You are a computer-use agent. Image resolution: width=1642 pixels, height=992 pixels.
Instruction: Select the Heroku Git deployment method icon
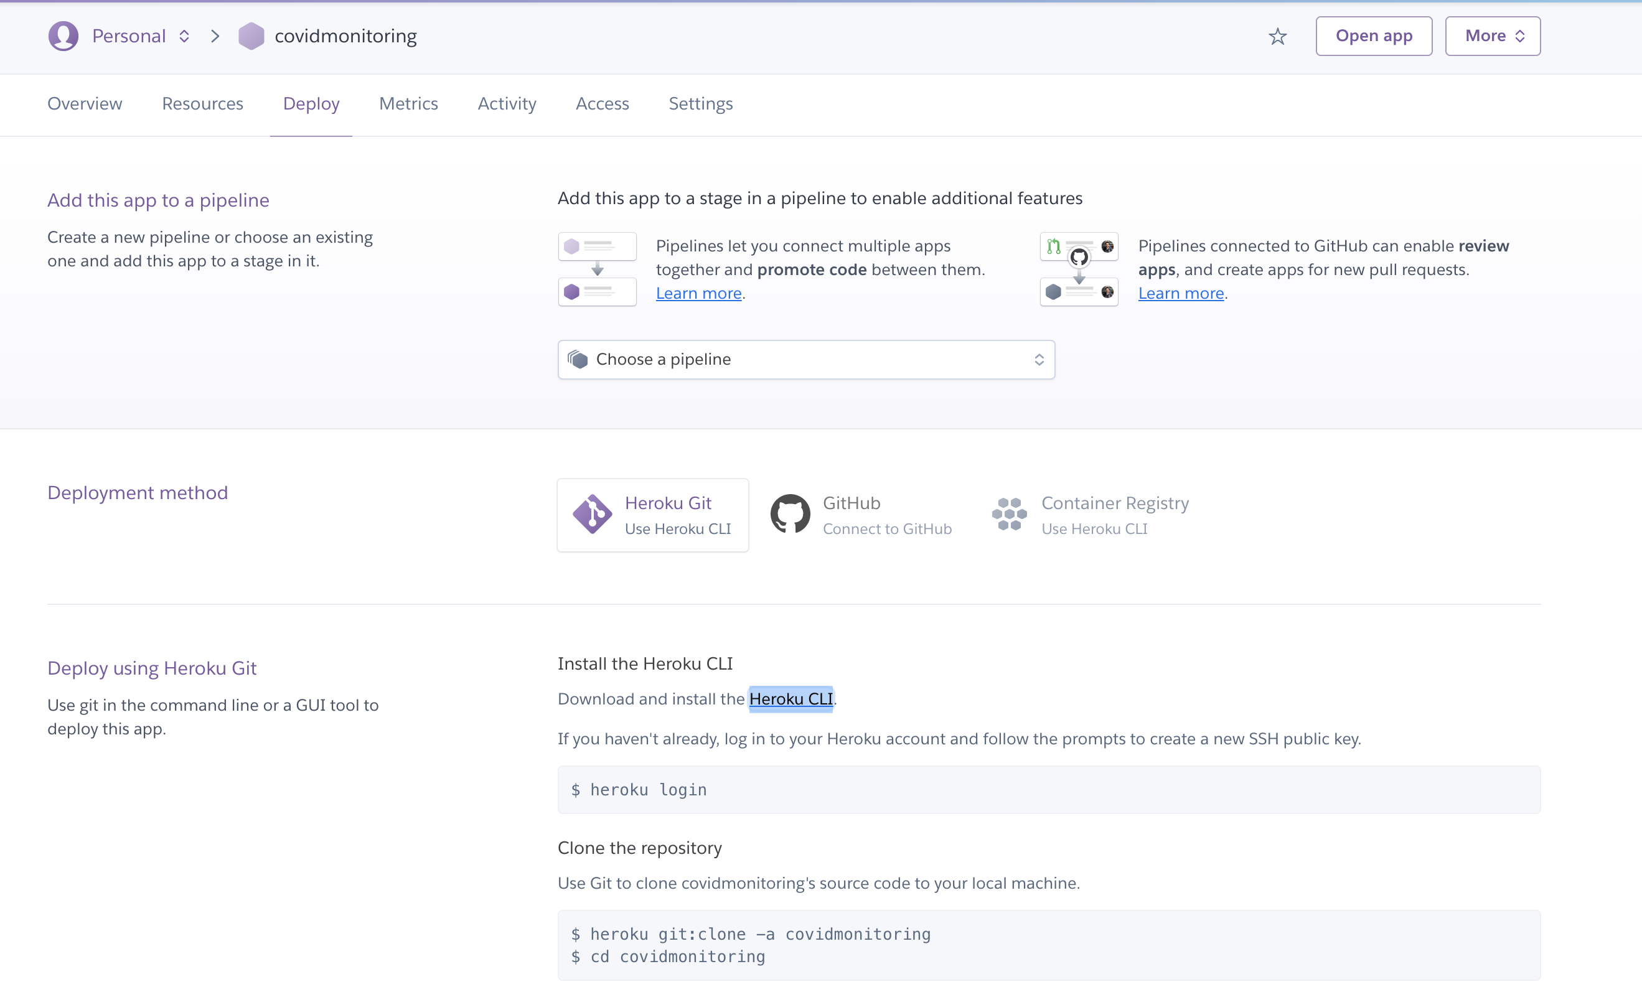pos(593,514)
